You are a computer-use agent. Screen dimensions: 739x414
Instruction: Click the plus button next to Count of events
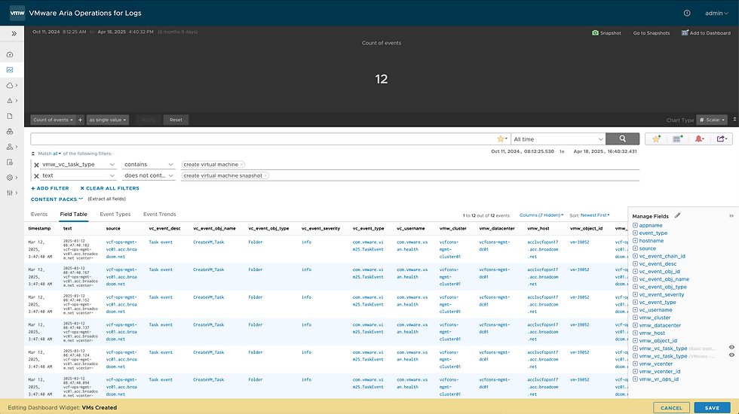click(80, 120)
